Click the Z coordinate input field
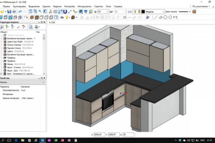This screenshot has width=215, height=143. coord(128,135)
